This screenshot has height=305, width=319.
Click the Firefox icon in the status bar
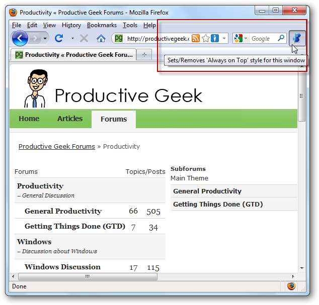pos(291,286)
